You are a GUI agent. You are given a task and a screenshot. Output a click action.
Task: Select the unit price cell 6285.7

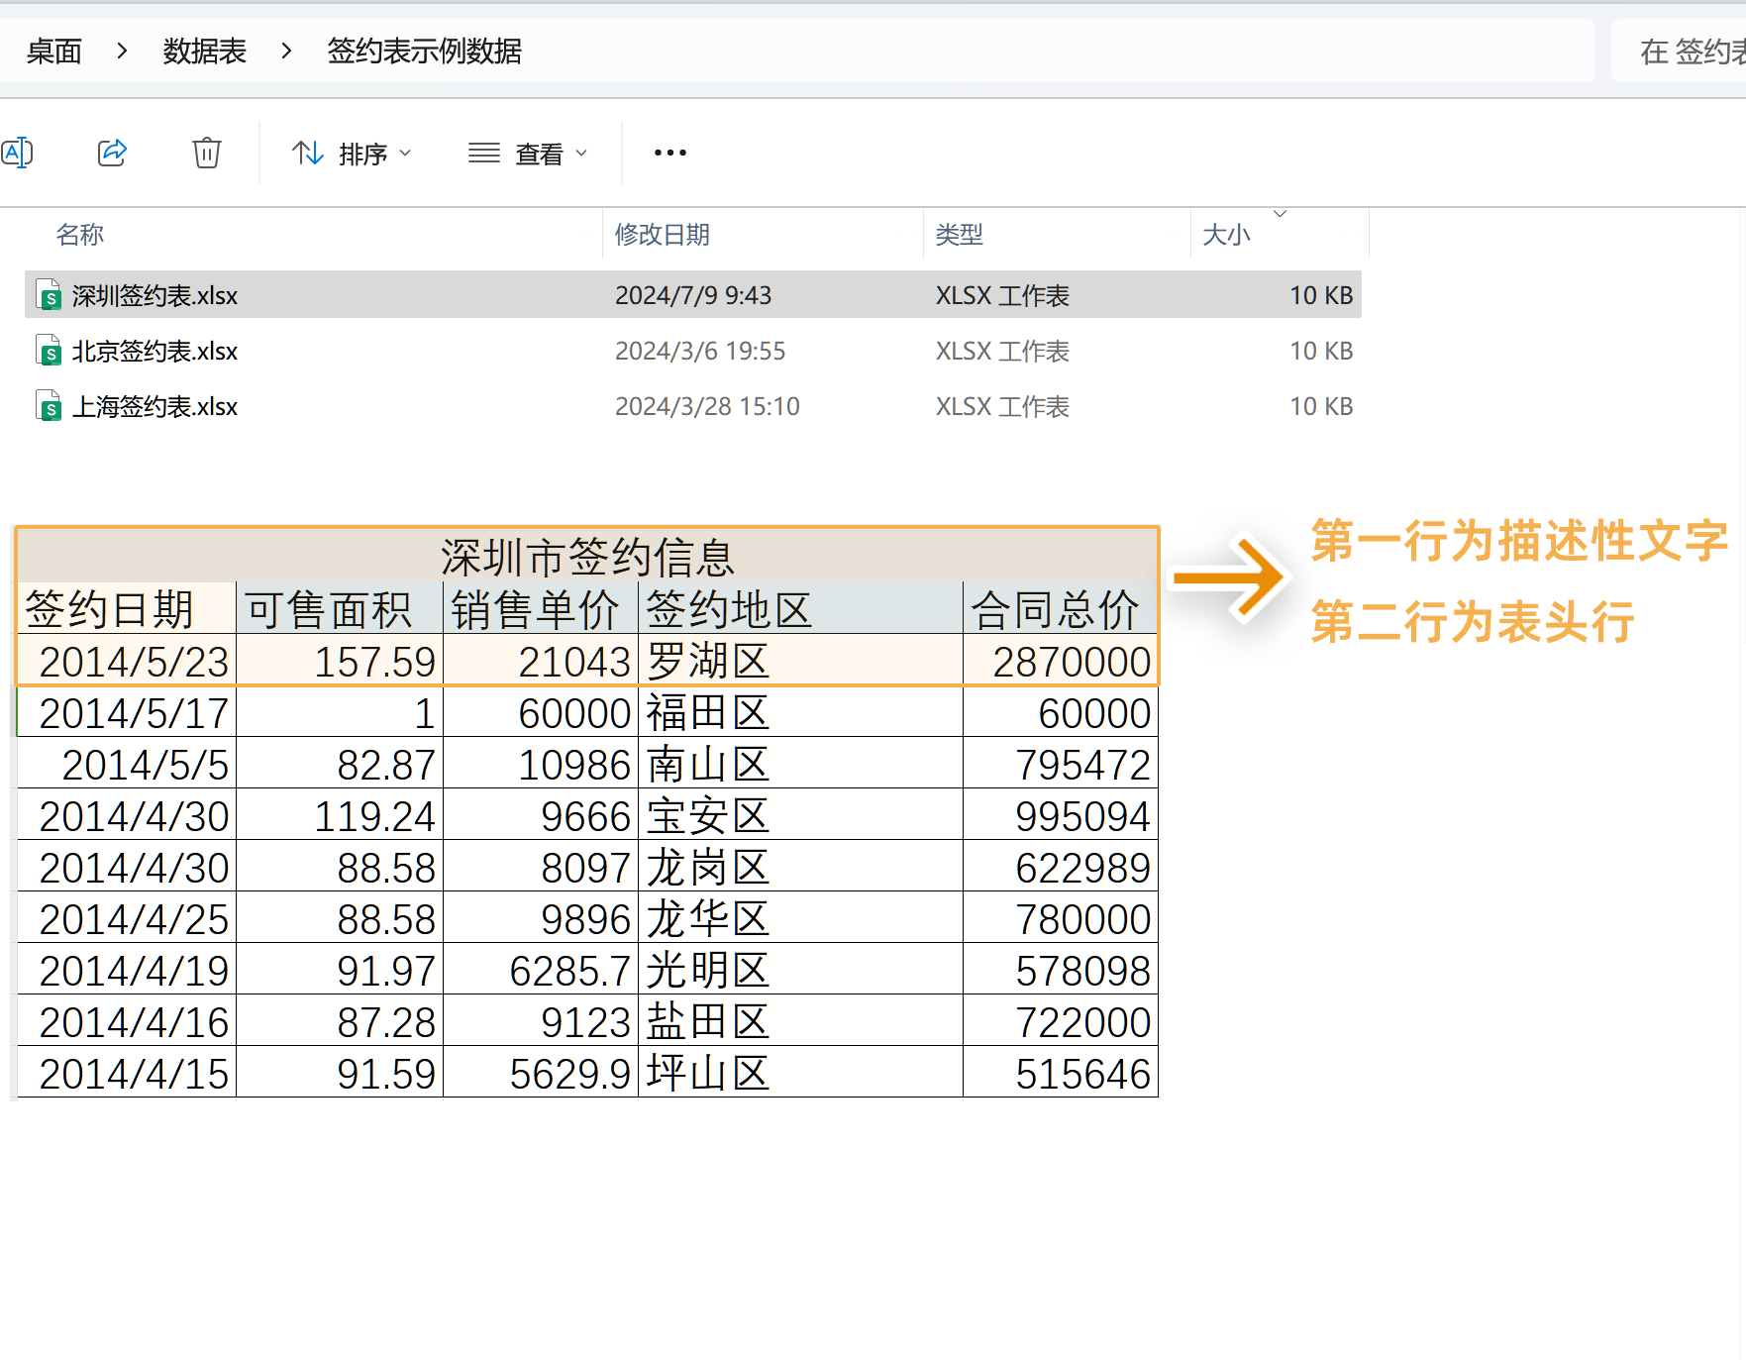pyautogui.click(x=541, y=970)
